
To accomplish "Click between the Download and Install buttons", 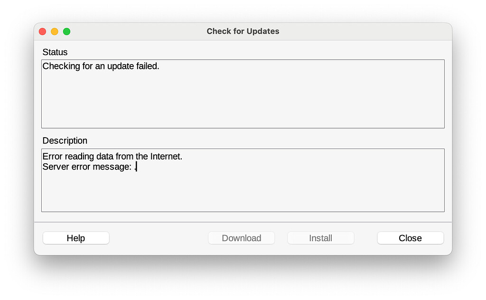I will pos(281,238).
